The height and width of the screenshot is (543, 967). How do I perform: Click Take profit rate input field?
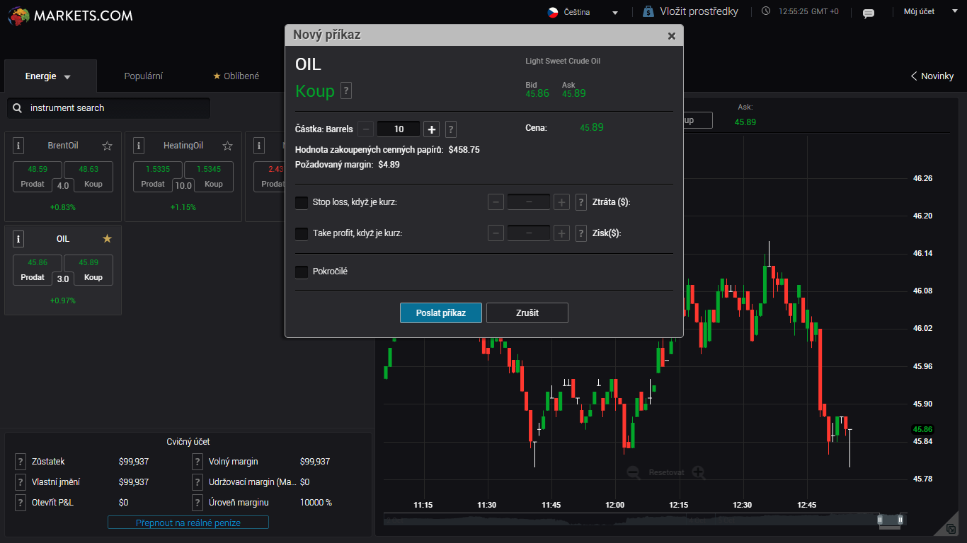coord(529,233)
